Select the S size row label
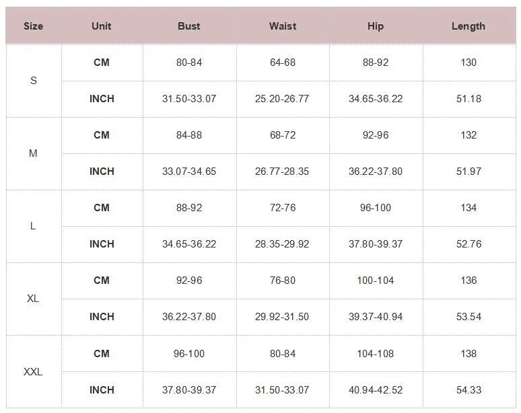 click(x=34, y=81)
